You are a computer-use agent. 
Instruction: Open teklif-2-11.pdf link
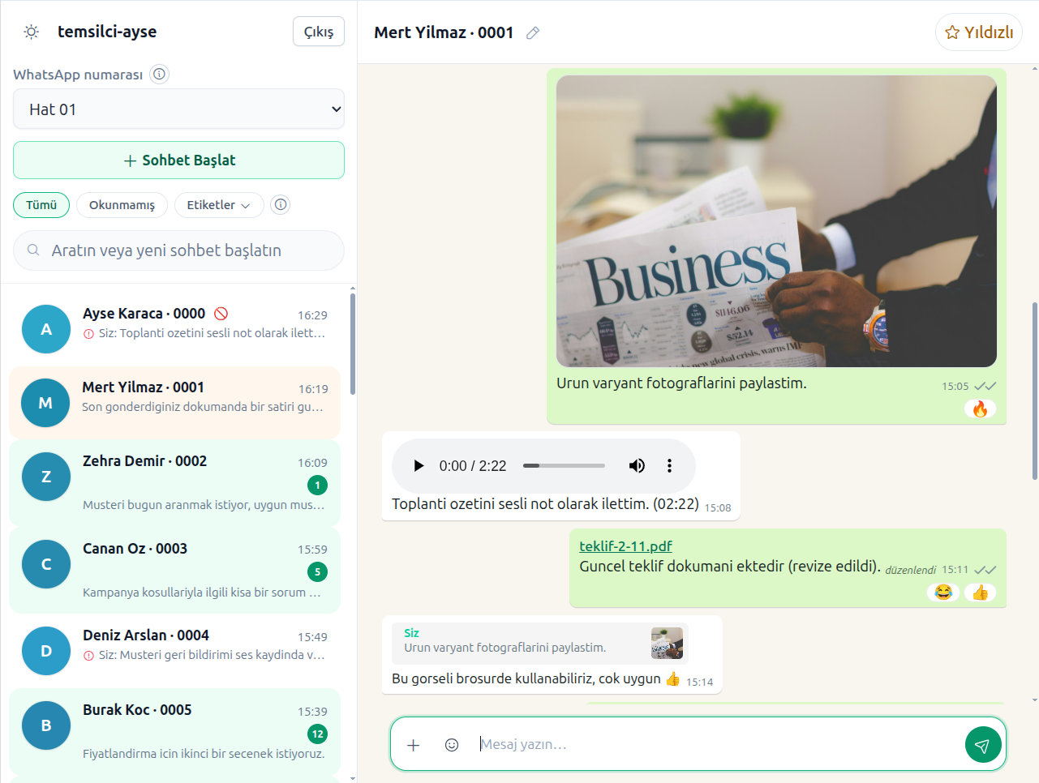(625, 546)
